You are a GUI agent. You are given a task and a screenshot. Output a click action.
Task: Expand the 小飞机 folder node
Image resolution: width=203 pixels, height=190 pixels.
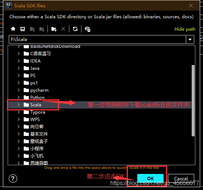(19, 156)
